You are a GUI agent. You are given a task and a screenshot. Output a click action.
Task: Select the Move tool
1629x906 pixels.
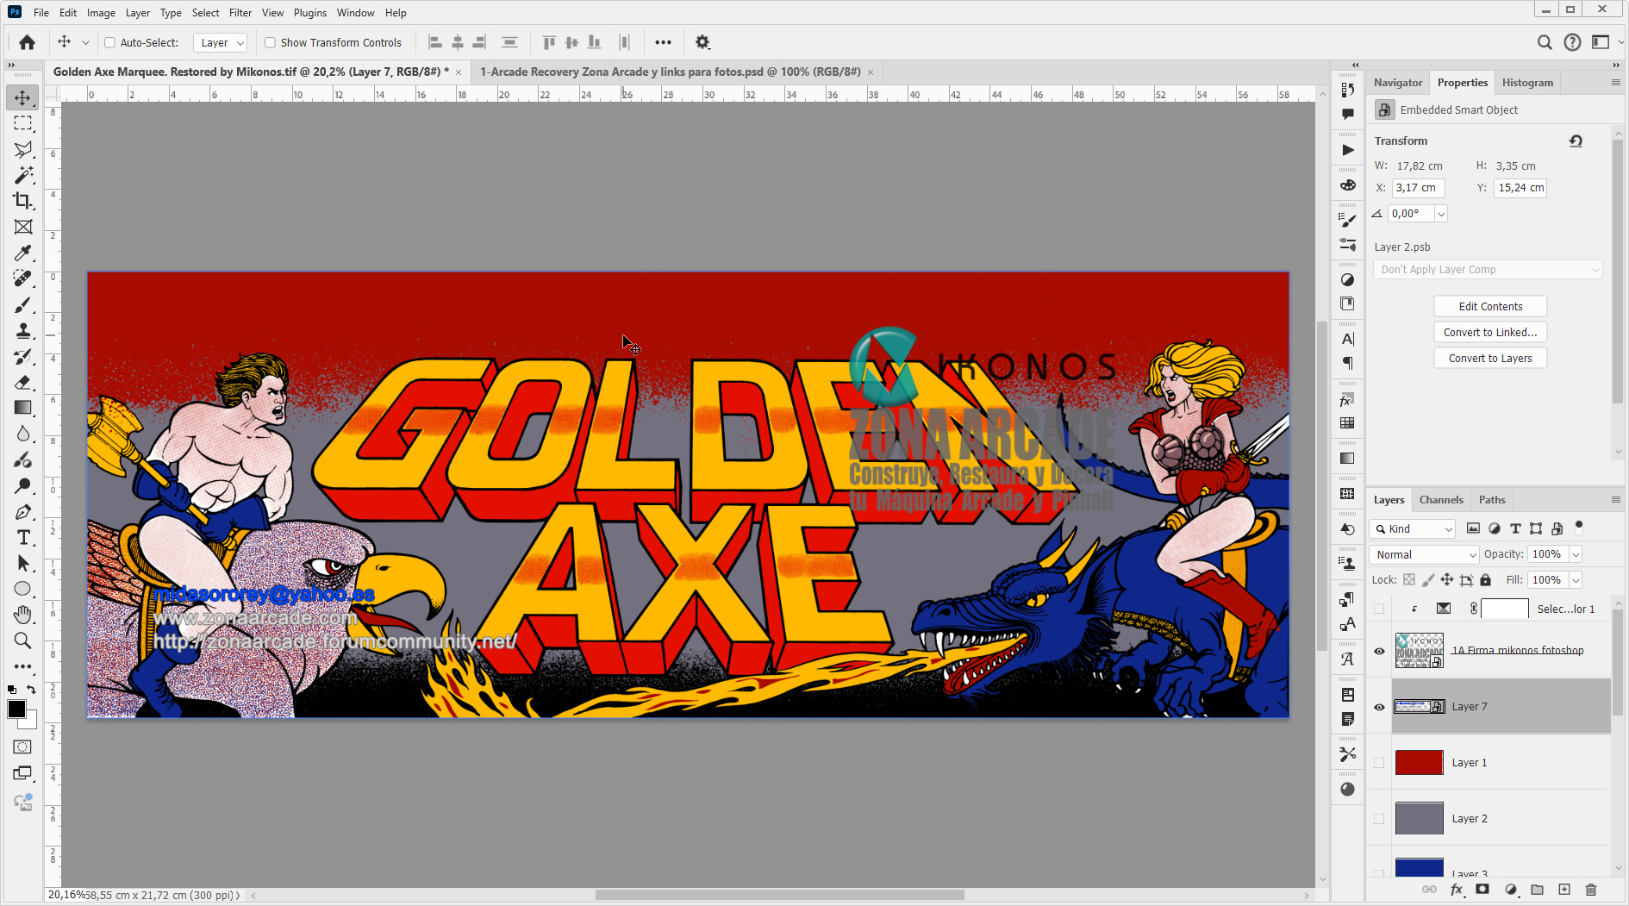click(22, 97)
